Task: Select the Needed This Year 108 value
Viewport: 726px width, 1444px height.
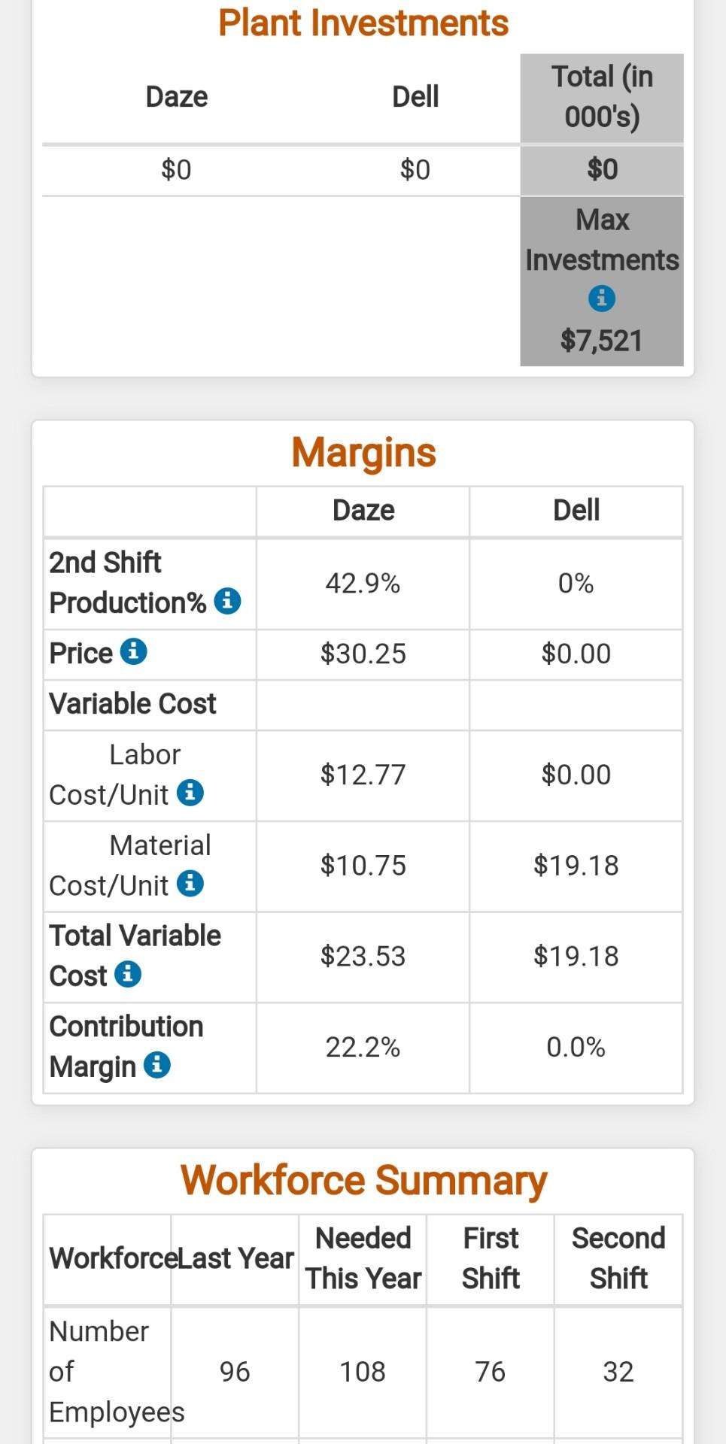Action: [363, 1372]
